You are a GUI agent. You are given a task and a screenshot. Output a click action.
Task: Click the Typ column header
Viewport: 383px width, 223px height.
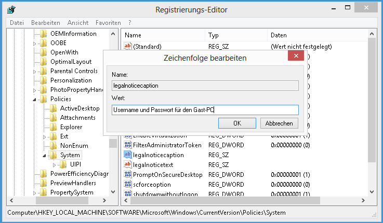[236, 35]
